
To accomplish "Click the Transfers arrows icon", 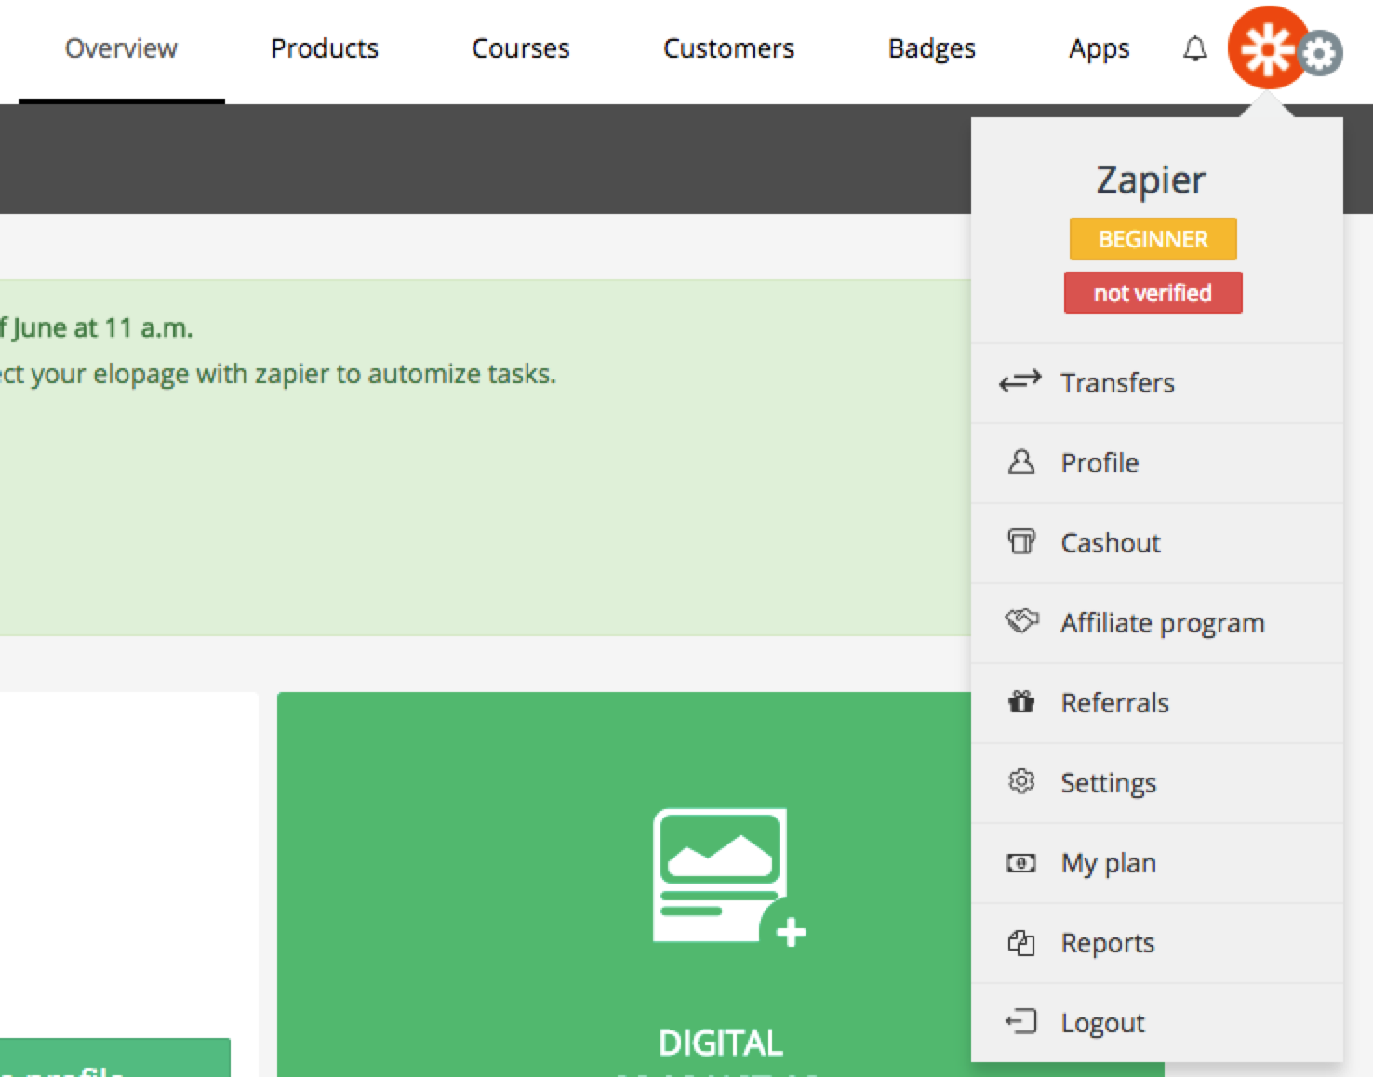I will pyautogui.click(x=1020, y=382).
